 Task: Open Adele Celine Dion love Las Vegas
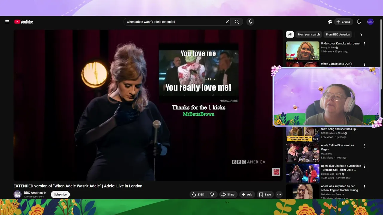[x=338, y=147]
